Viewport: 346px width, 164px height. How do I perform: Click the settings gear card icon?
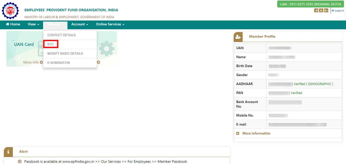106,49
